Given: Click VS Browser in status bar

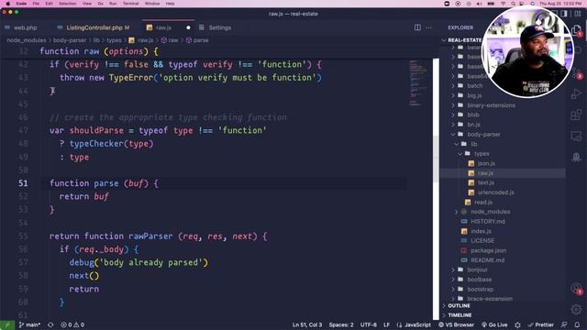Looking at the screenshot, I should point(456,324).
